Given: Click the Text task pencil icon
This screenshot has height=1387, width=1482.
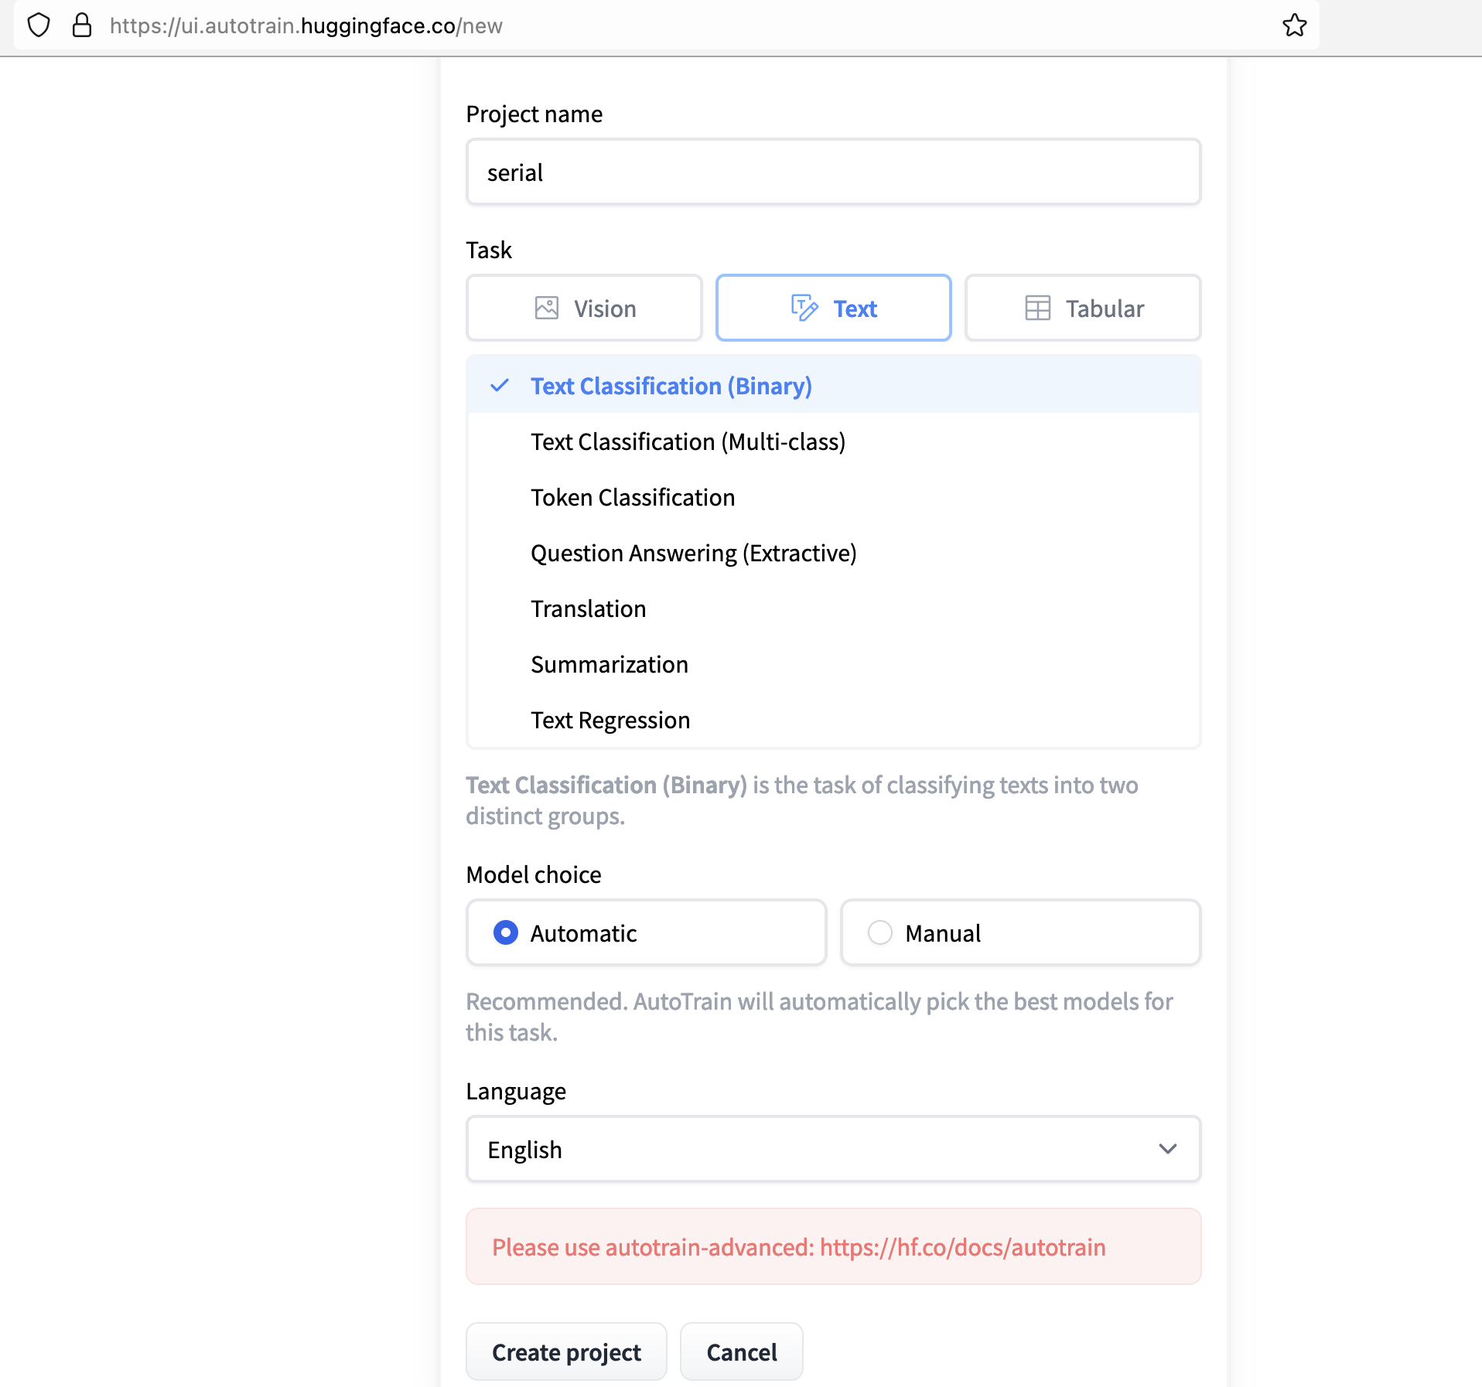Looking at the screenshot, I should [x=805, y=308].
